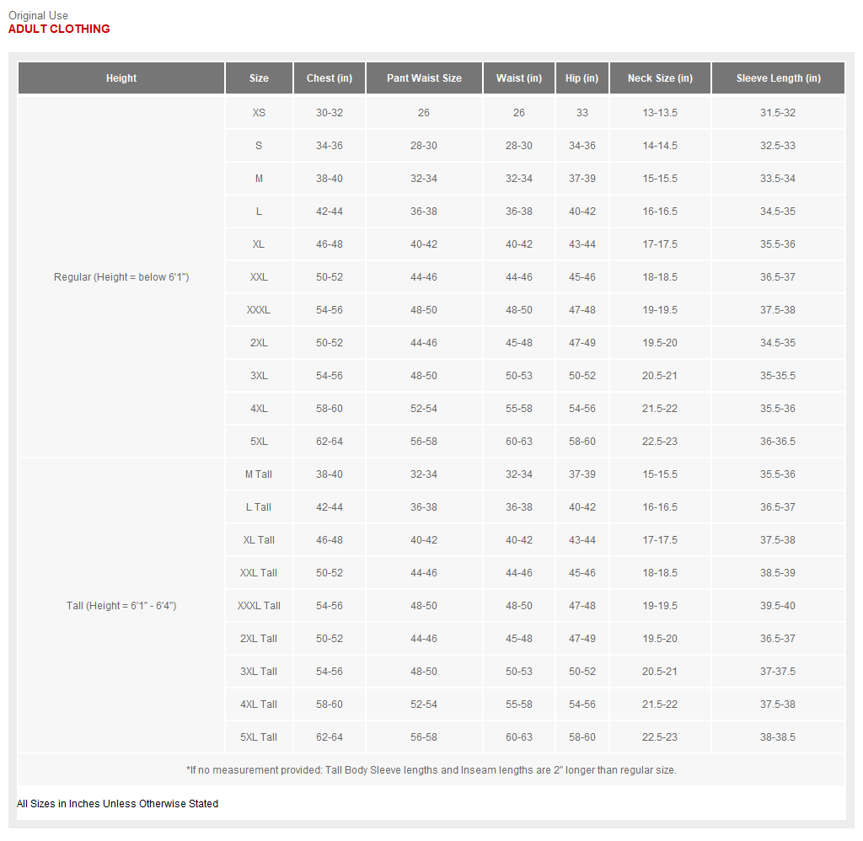The image size is (863, 841).
Task: Select the 30-32 chest measurement cell
Action: click(x=330, y=113)
